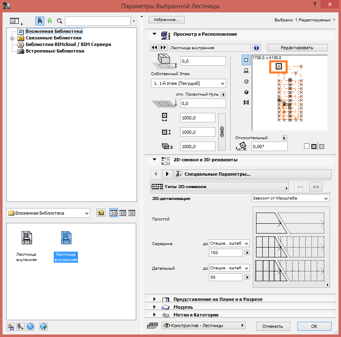This screenshot has width=341, height=337.
Task: Open the Конструктив - Лестницы layer dropdown
Action: pyautogui.click(x=204, y=326)
